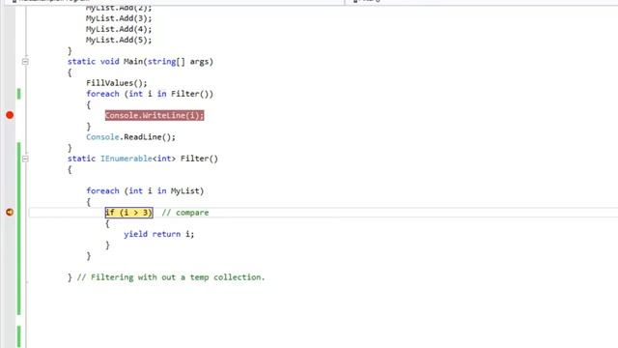Click the MyList.Add(4); line
Screen dimensions: 618x348
(x=119, y=29)
